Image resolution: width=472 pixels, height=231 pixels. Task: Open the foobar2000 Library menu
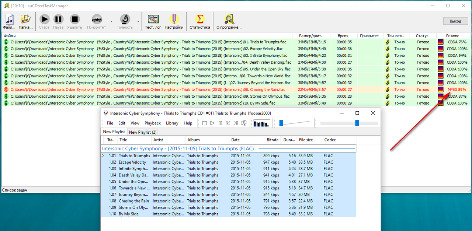click(x=172, y=123)
